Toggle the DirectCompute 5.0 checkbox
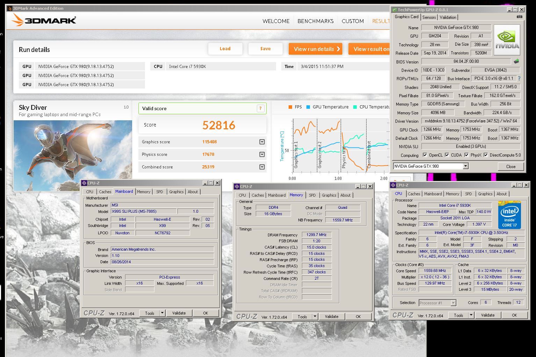This screenshot has width=536, height=357. tap(486, 155)
